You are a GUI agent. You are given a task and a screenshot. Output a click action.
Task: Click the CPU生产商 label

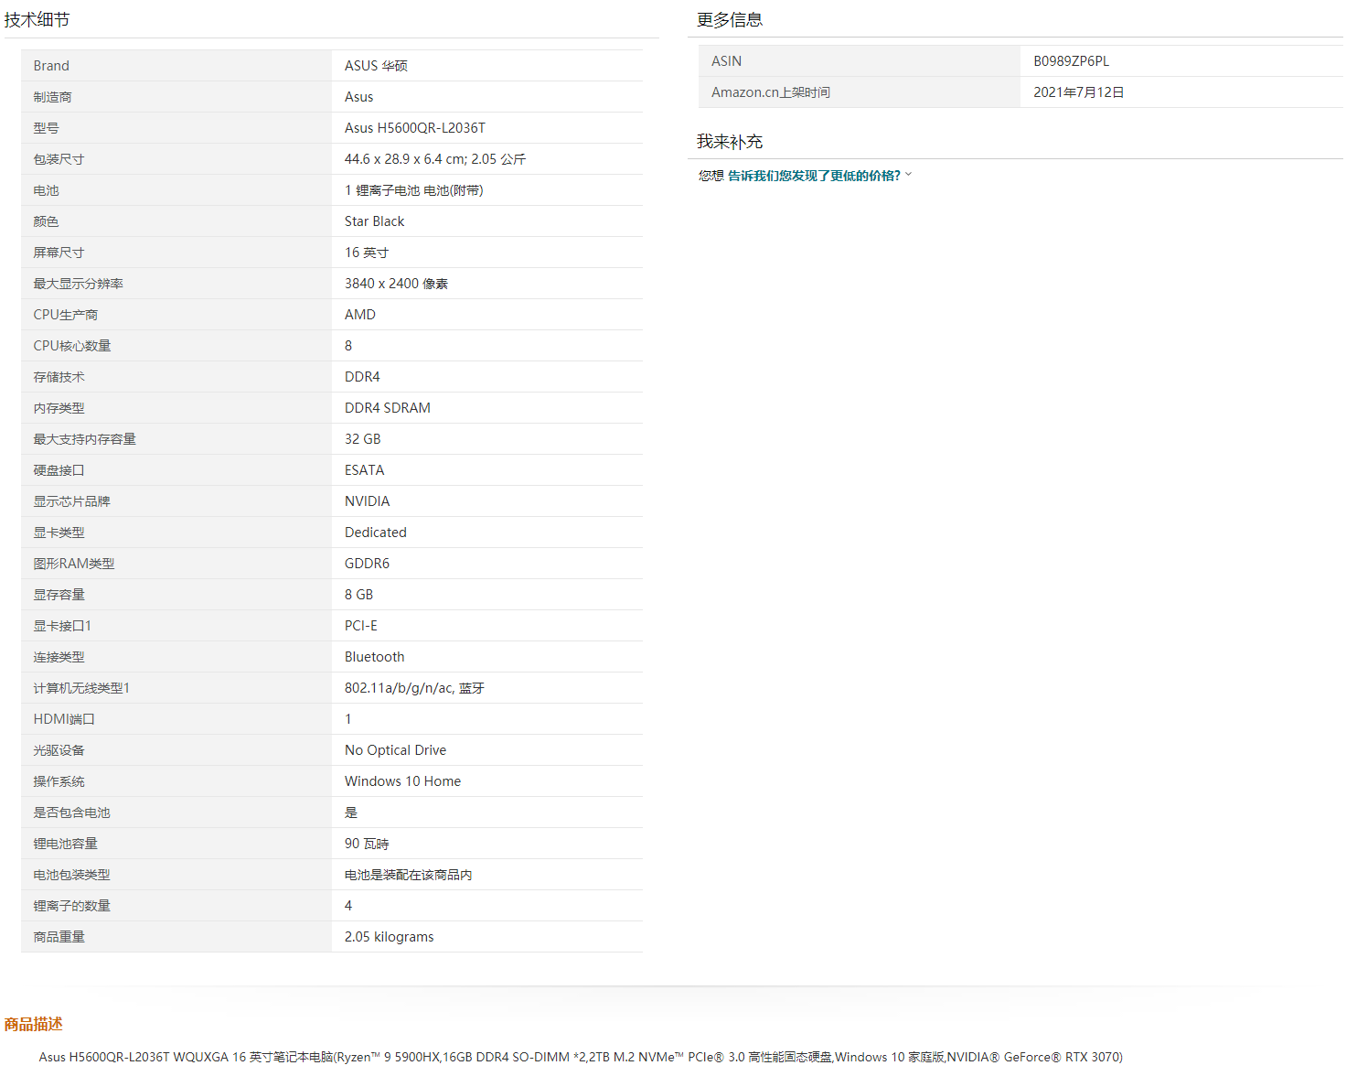65,315
